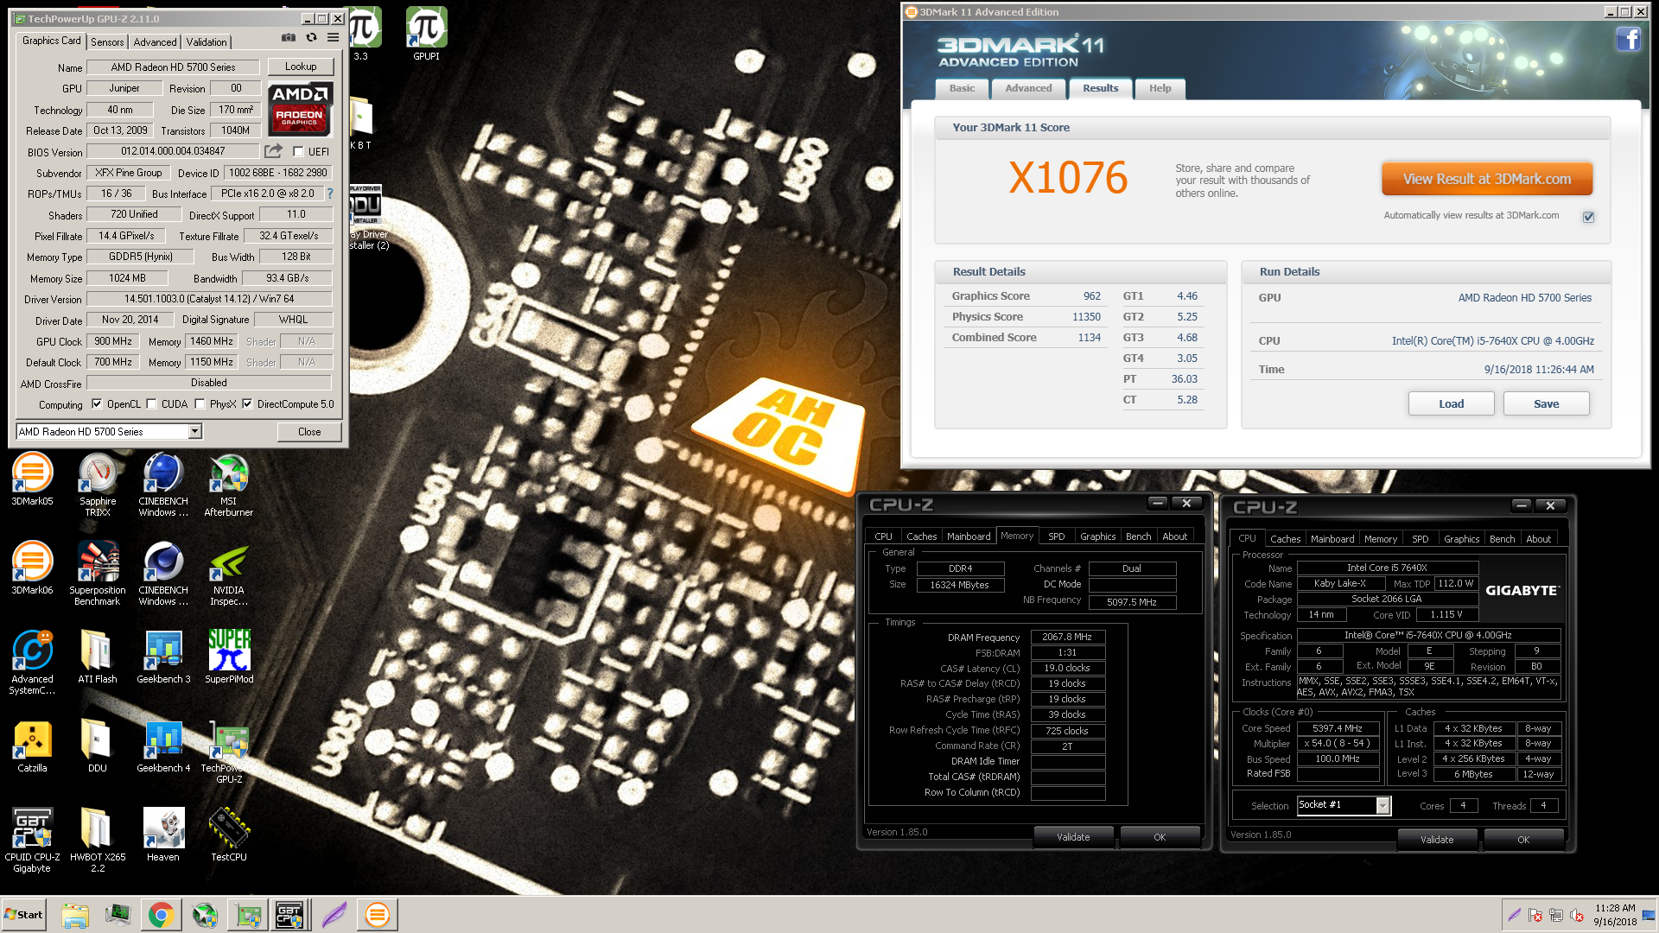Click the BIOS export share icon

tap(273, 151)
